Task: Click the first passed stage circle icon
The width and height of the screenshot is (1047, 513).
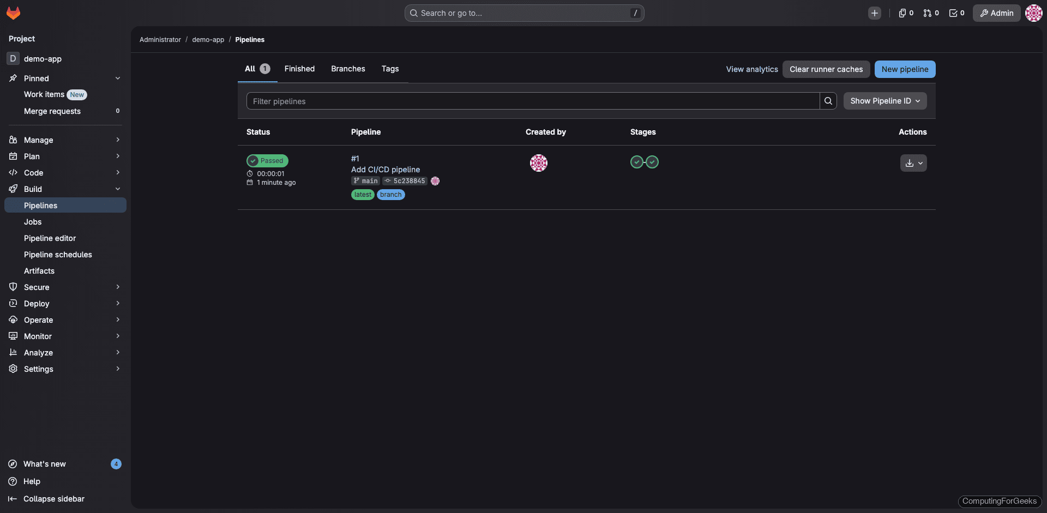Action: click(x=636, y=162)
